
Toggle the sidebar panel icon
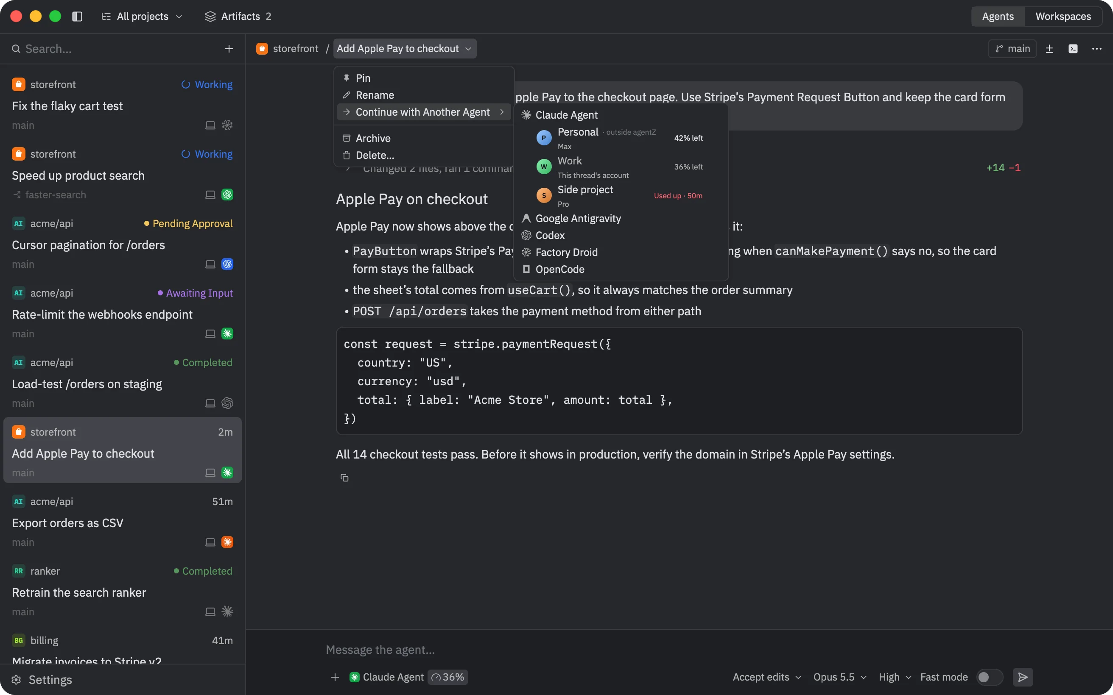(77, 17)
